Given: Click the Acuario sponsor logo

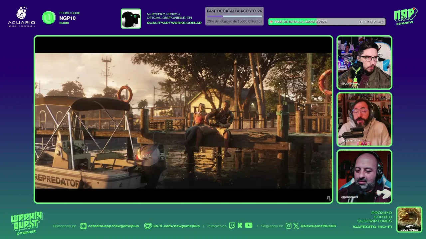Looking at the screenshot, I should pos(21,17).
